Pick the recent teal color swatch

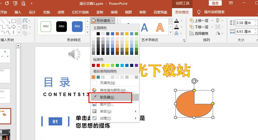pos(98,77)
